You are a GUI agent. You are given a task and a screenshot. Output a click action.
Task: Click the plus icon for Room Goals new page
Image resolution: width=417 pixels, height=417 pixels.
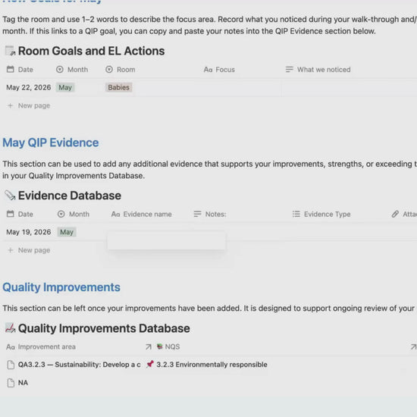pyautogui.click(x=11, y=105)
